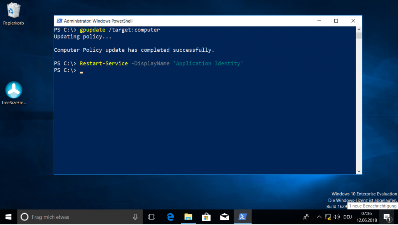
Task: Activate the microphone icon in the search bar
Action: (135, 217)
